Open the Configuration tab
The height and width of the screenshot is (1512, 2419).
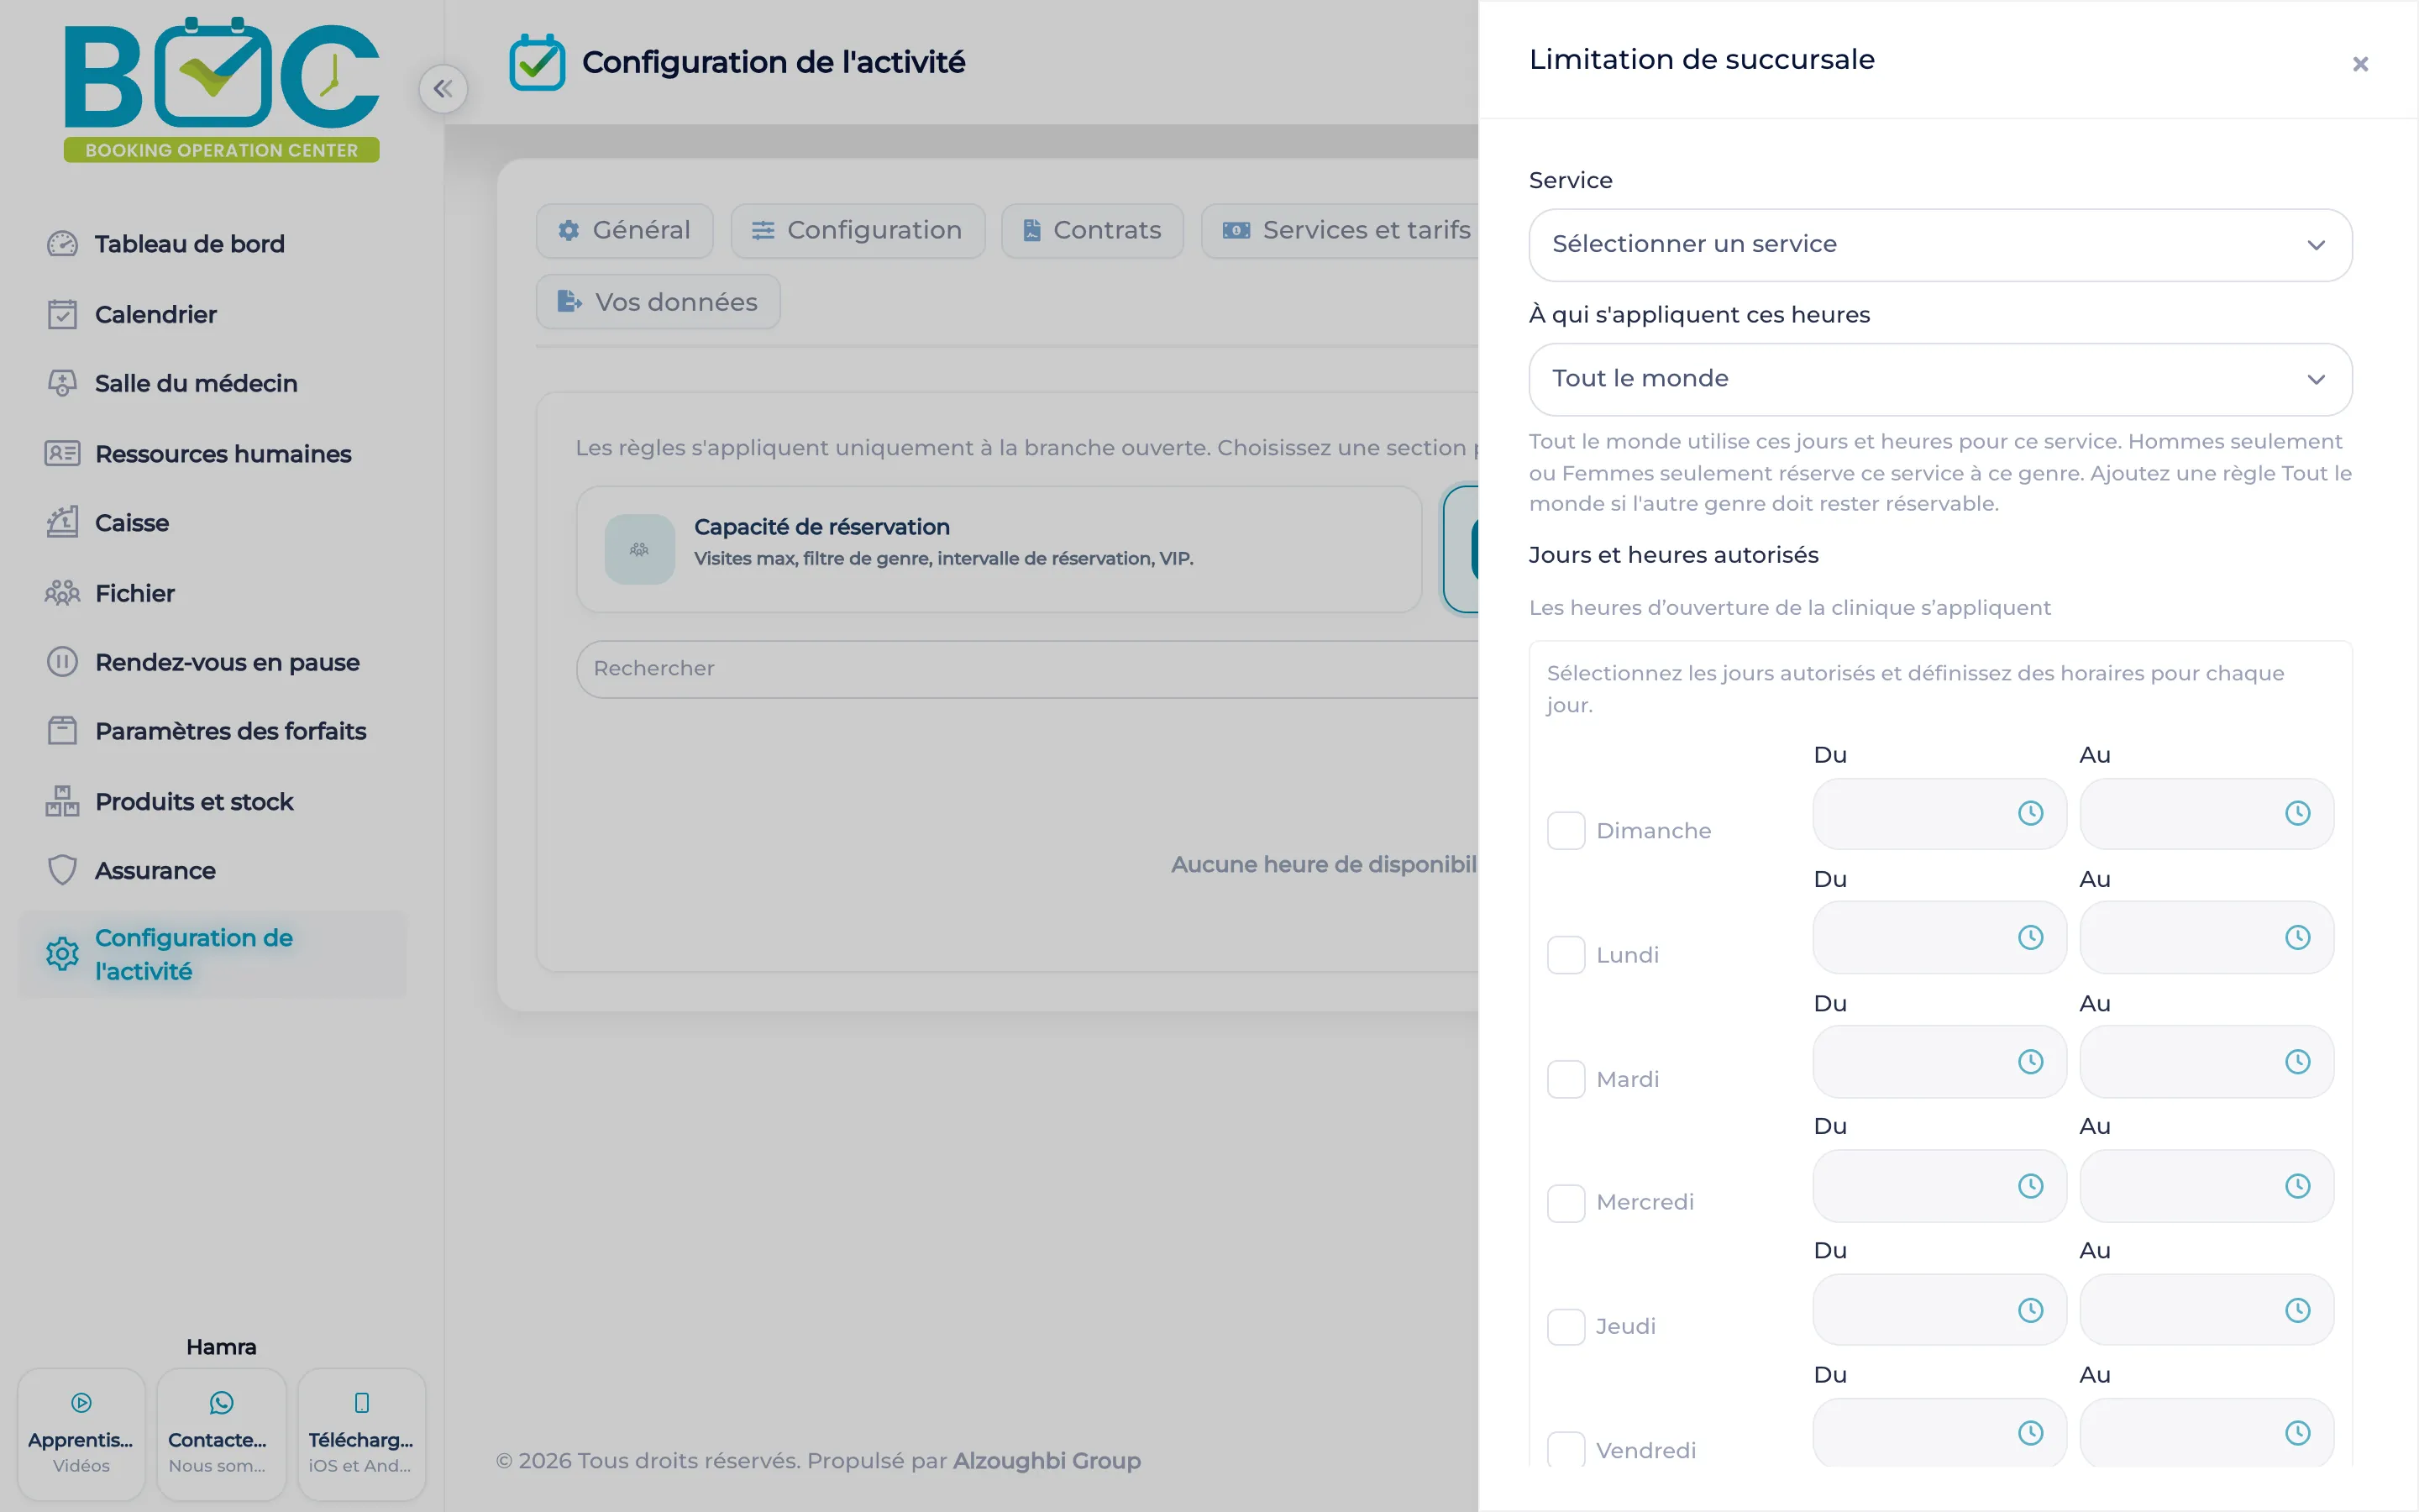858,231
